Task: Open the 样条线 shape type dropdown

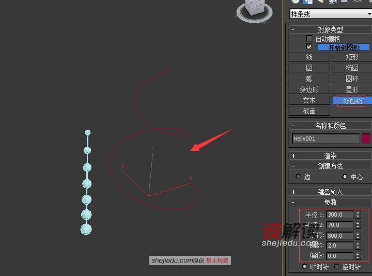Action: click(331, 14)
